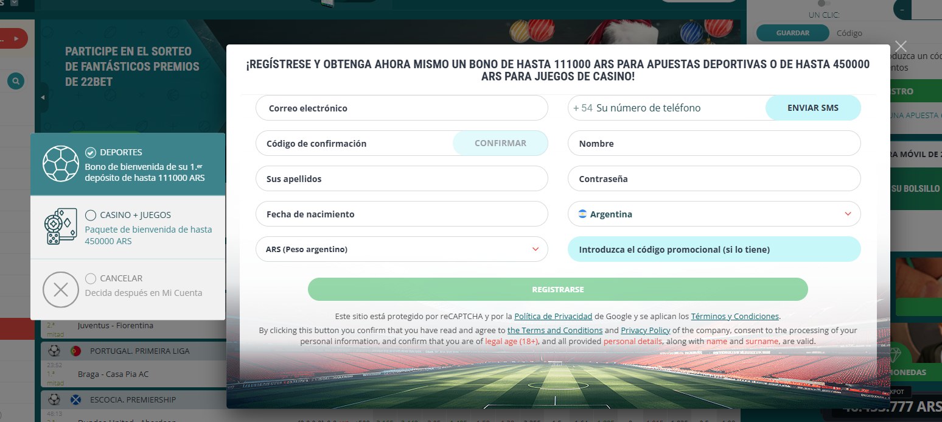This screenshot has height=422, width=942.
Task: Click the large X circle icon beside CANCELAR
Action: (61, 289)
